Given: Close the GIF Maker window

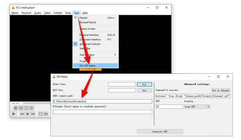Looking at the screenshot, I should (x=228, y=77).
